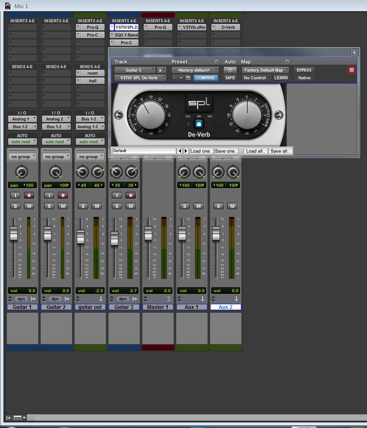Mute the Guitar 2 track

click(x=63, y=206)
